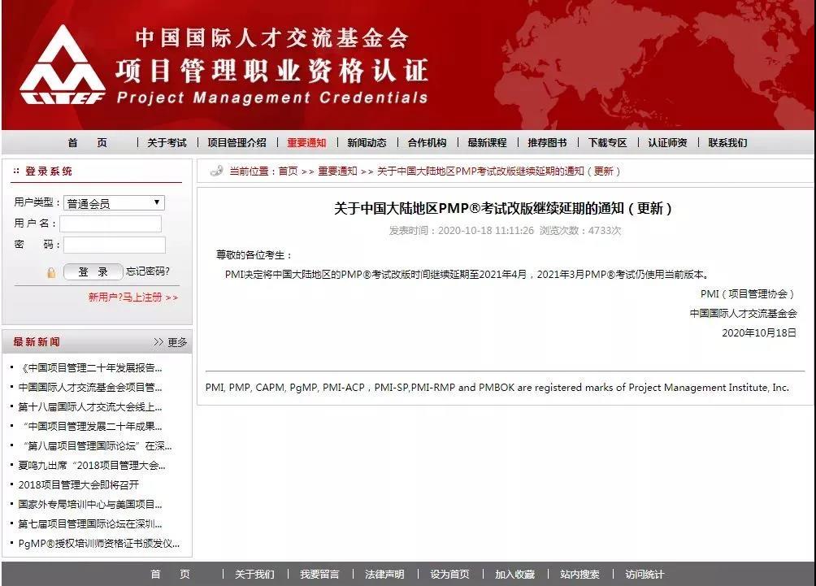Open 关于考试 in the navigation bar
The height and width of the screenshot is (586, 816).
pos(167,142)
